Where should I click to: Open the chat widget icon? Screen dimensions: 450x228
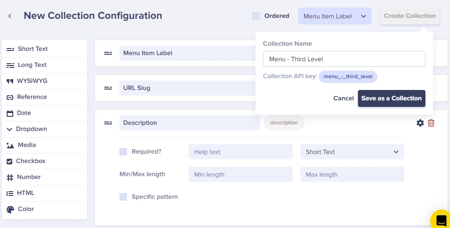point(441,220)
